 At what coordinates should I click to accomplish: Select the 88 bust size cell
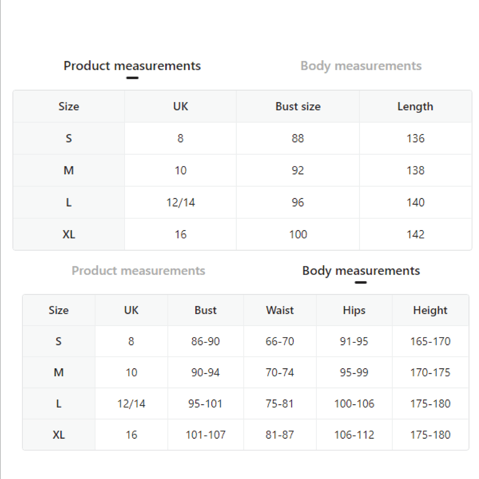(x=298, y=138)
